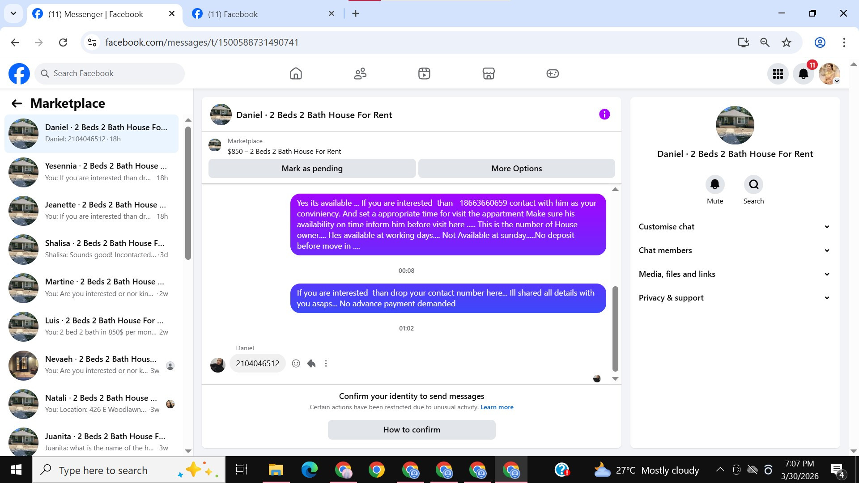The width and height of the screenshot is (859, 483).
Task: Open the Friends icon in top navigation
Action: [x=360, y=73]
